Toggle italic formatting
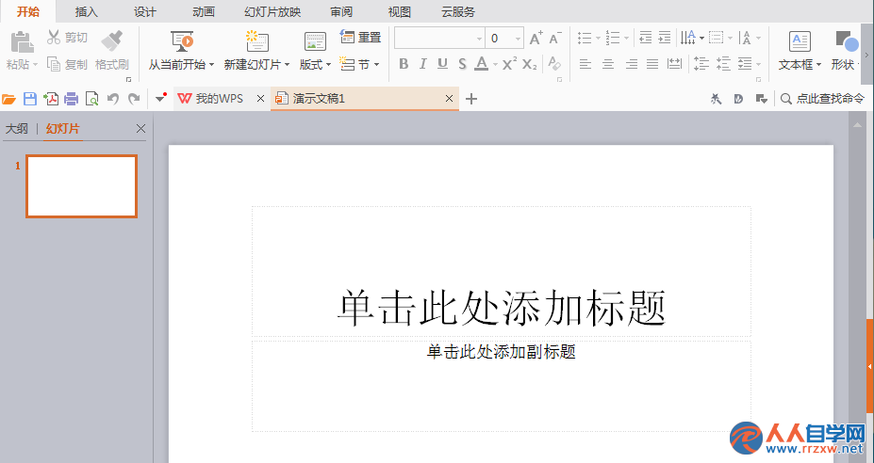874x463 pixels. pyautogui.click(x=423, y=64)
